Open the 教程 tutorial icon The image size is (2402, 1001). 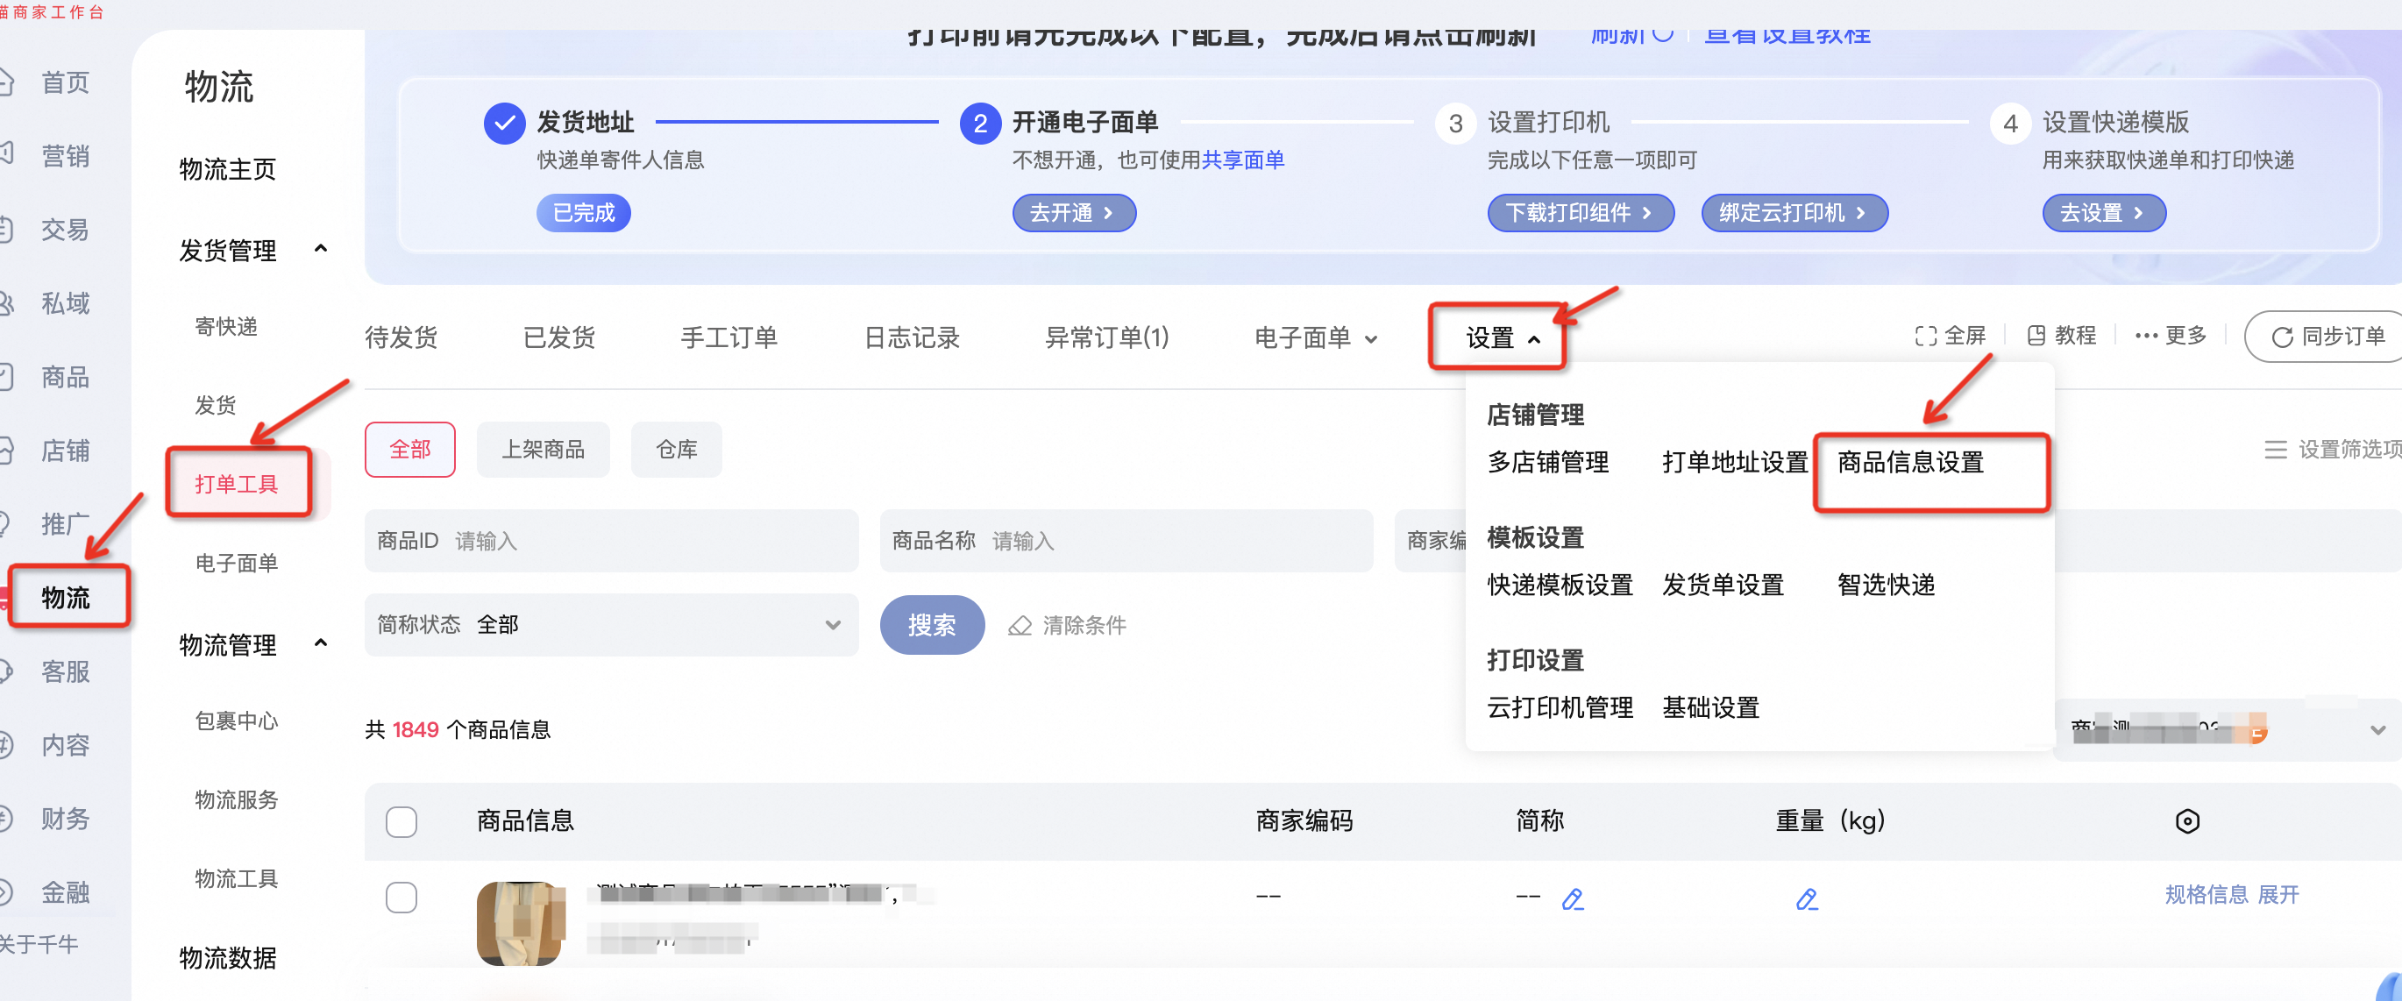coord(2036,337)
